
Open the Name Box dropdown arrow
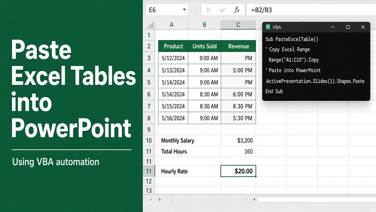(x=184, y=10)
